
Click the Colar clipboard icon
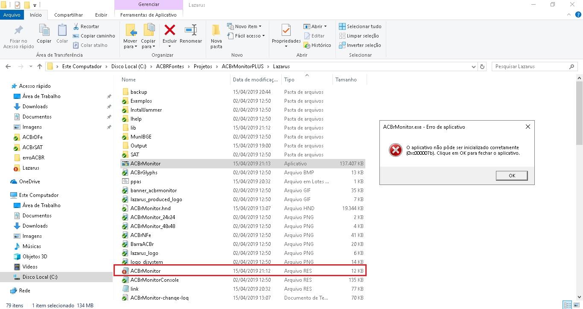tap(62, 31)
